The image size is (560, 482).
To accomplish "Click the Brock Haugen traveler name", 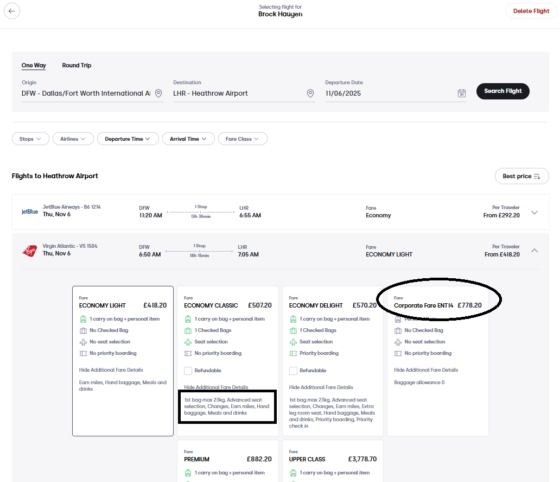I will 281,14.
